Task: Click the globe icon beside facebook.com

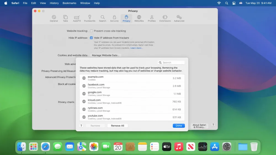Action: point(84,86)
